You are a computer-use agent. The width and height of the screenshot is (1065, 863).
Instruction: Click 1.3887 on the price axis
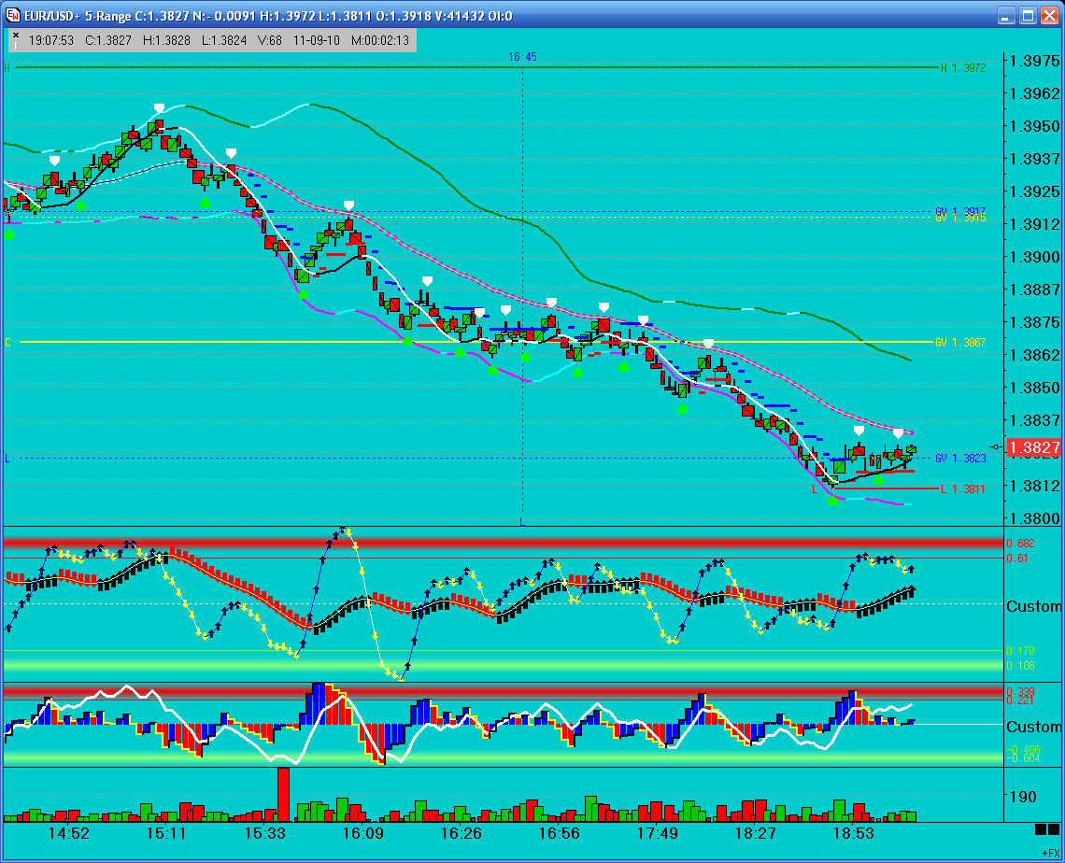coord(1034,290)
